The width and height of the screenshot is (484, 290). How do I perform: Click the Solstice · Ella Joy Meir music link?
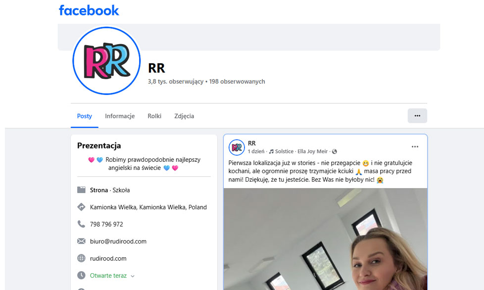(x=301, y=151)
